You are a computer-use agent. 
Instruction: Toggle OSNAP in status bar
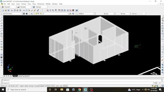[42, 86]
